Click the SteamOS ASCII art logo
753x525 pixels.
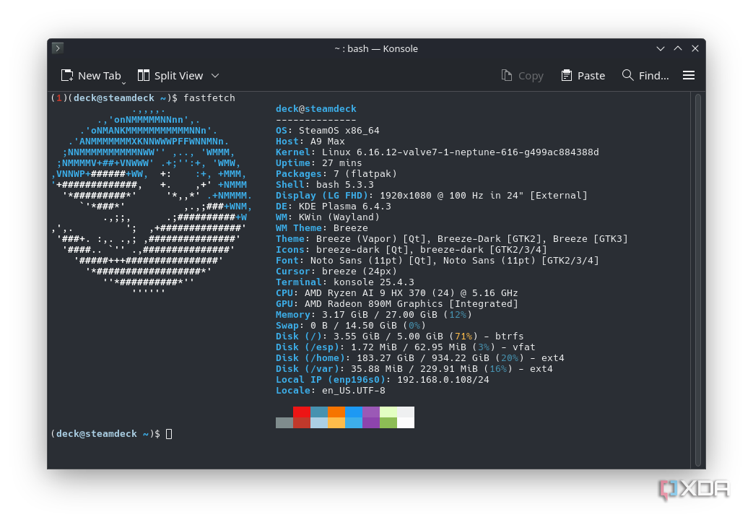(152, 201)
